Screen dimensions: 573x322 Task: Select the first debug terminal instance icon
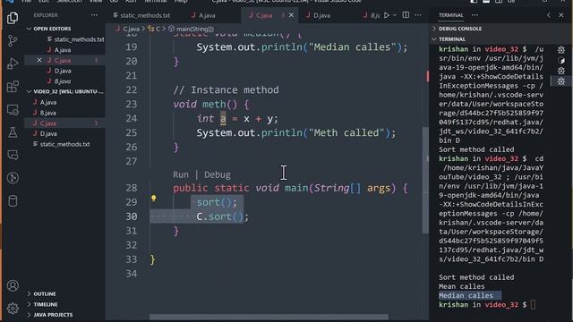[561, 50]
